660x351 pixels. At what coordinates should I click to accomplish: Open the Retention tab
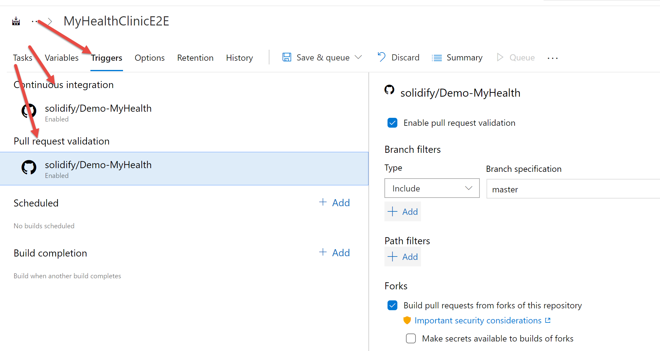tap(195, 58)
